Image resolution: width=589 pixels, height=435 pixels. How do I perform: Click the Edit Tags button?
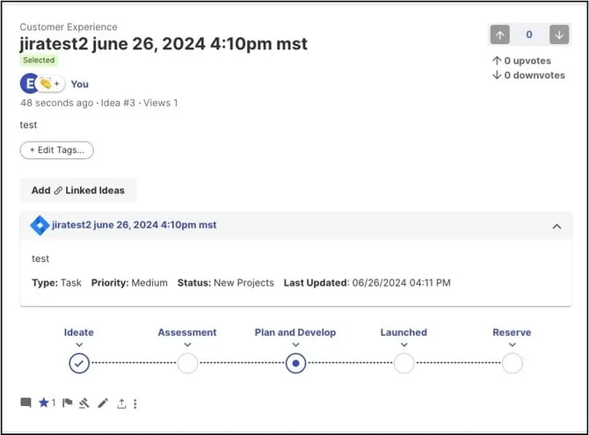click(x=57, y=150)
